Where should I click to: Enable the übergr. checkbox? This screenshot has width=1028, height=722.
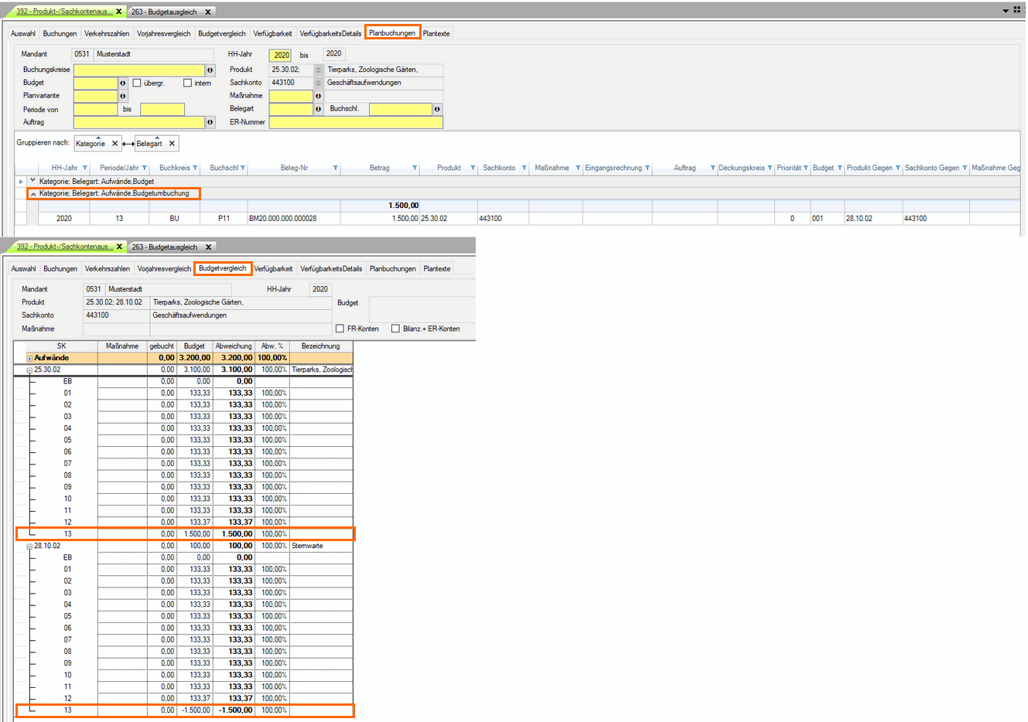tap(137, 83)
